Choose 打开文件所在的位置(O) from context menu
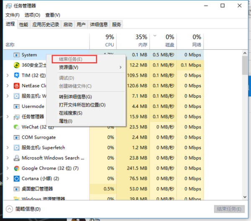The image size is (251, 221). click(82, 105)
